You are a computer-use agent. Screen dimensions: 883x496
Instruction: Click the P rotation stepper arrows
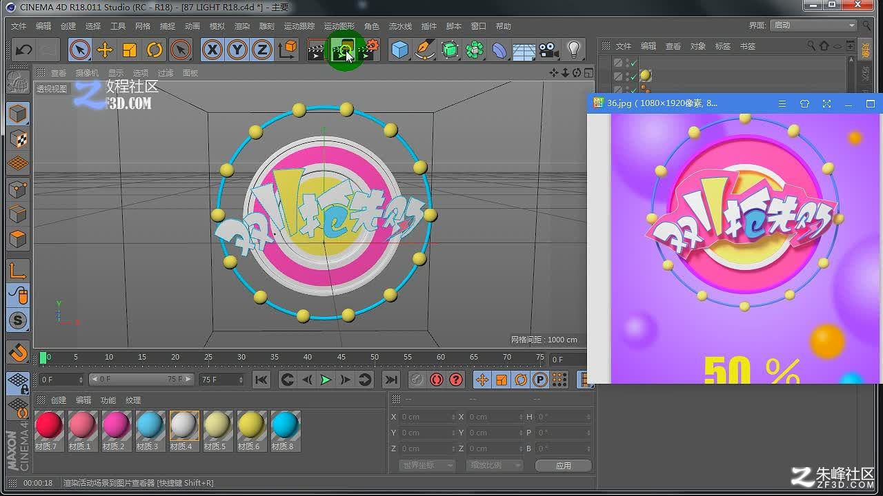588,433
